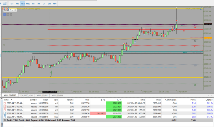214x127 pixels.
Task: Switch chart to M5 timeframe
Action: point(17,4)
